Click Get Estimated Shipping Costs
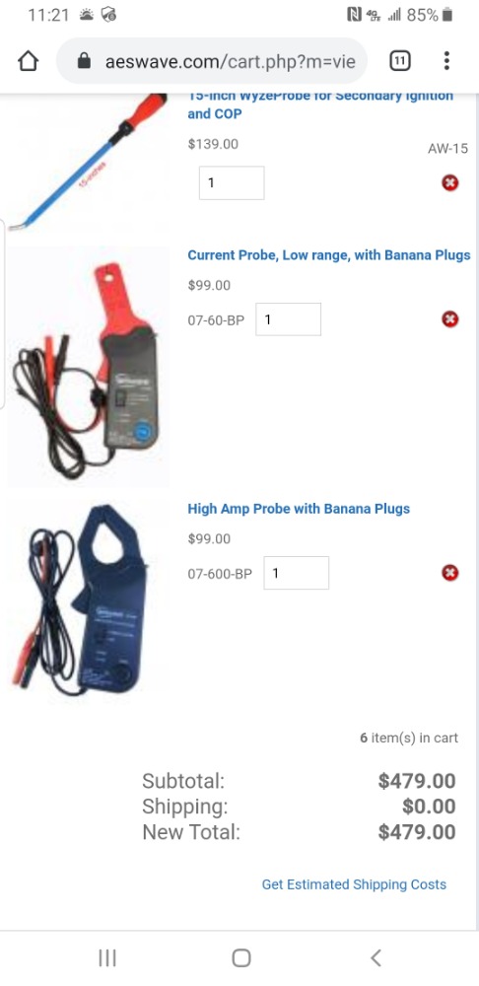This screenshot has width=479, height=986. (x=354, y=884)
